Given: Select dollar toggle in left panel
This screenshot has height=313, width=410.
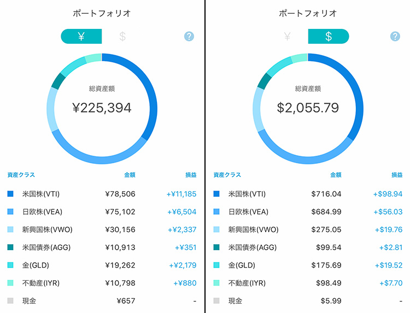Looking at the screenshot, I should pos(122,37).
